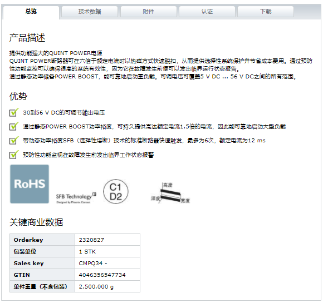Image resolution: width=323 pixels, height=303 pixels.
Task: Click the Orderkey label cell
Action: 42,240
